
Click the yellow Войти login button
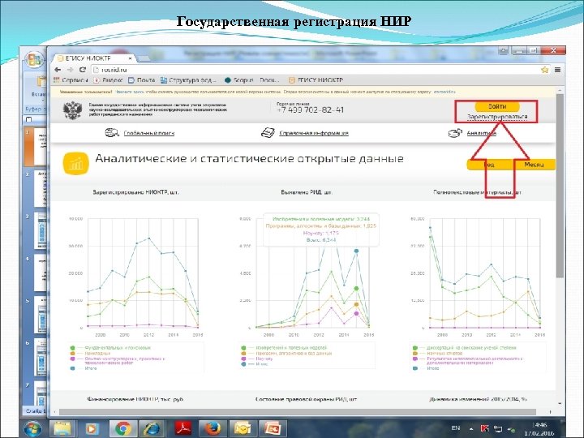[497, 106]
